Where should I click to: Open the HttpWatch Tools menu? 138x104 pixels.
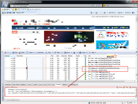(x=83, y=53)
